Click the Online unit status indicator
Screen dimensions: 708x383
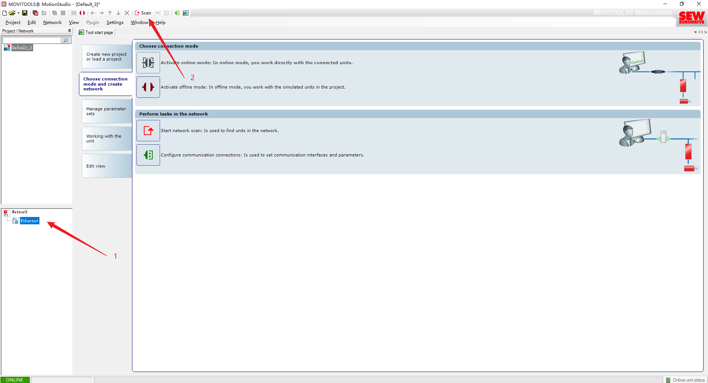[685, 380]
